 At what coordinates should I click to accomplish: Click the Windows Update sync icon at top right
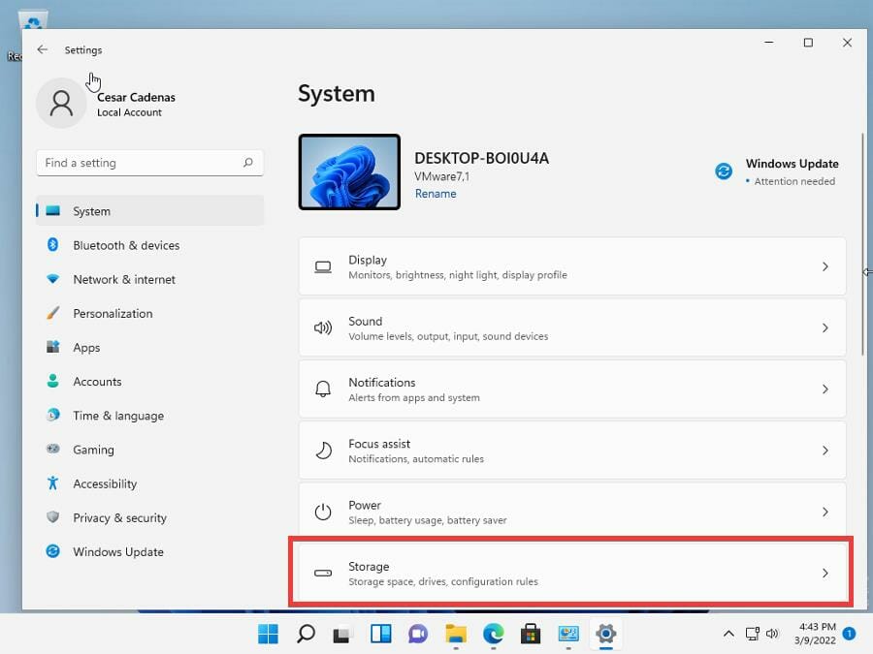click(x=724, y=171)
